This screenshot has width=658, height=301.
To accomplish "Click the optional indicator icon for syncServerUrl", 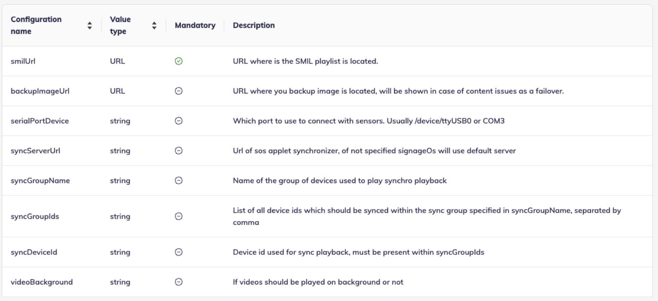I will click(x=178, y=150).
